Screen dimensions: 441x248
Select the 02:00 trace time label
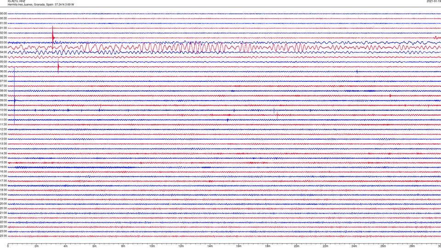(3, 33)
